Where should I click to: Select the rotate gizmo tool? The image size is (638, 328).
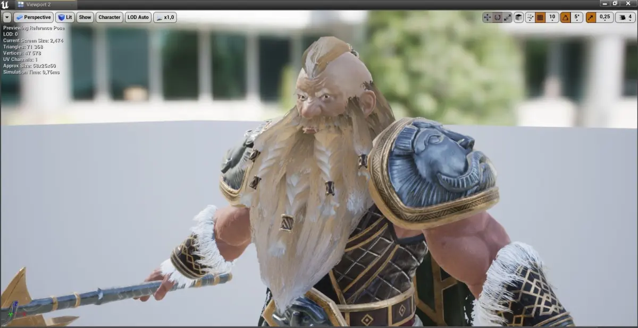[497, 18]
